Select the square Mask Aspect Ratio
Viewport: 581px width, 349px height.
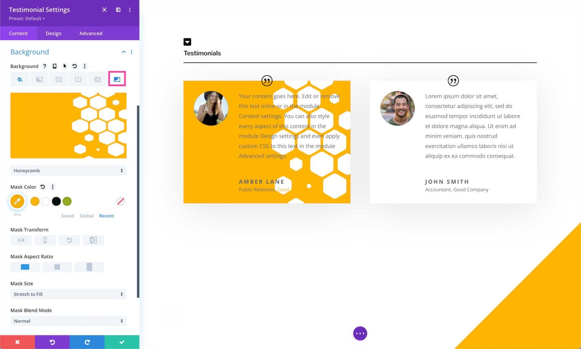(x=57, y=267)
